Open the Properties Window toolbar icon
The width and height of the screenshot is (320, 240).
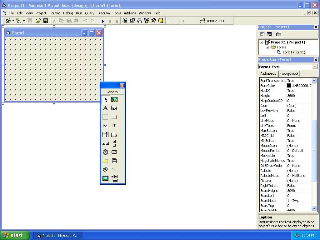[132, 21]
